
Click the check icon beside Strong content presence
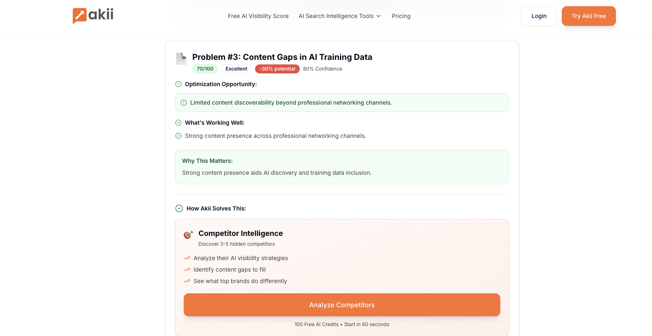coord(178,136)
